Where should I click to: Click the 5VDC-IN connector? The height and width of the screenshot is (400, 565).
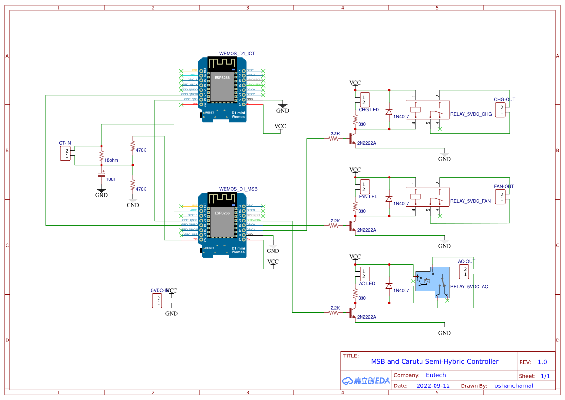pyautogui.click(x=158, y=300)
